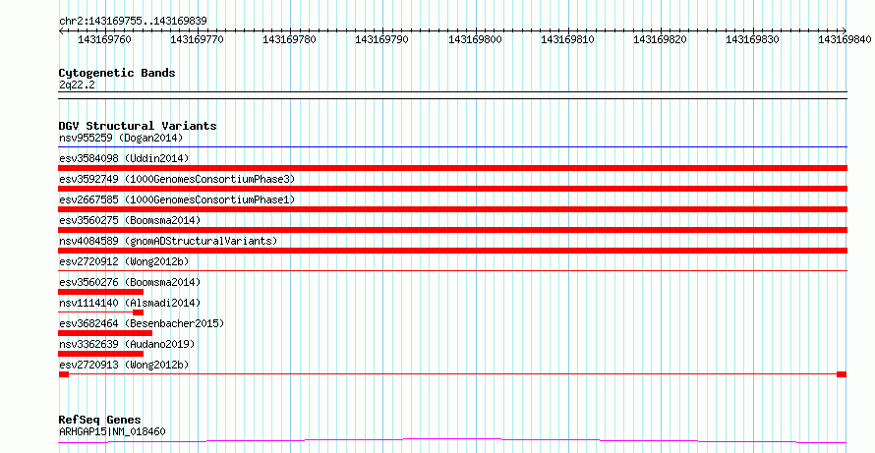This screenshot has height=453, width=875.
Task: Click the short red bar under esv3560276
Action: tap(101, 292)
